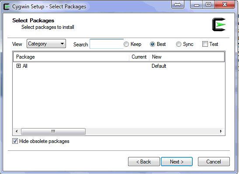
Task: Proceed with the Next button
Action: [177, 162]
